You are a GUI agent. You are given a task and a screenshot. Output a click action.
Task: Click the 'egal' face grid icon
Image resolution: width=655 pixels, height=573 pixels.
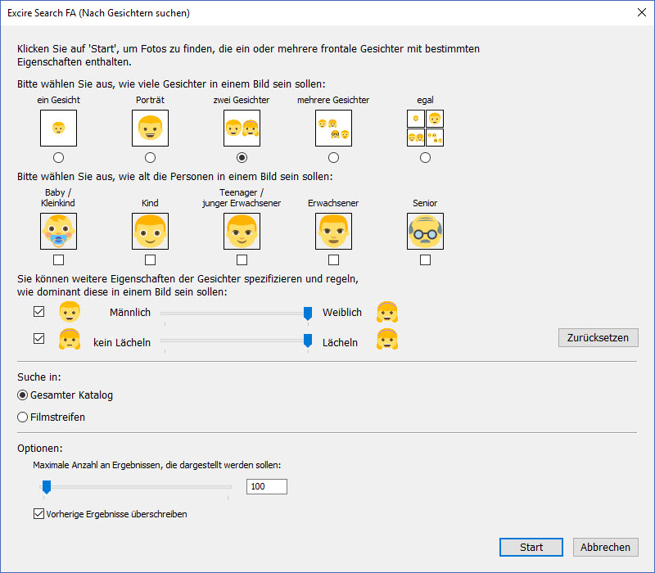pyautogui.click(x=425, y=128)
